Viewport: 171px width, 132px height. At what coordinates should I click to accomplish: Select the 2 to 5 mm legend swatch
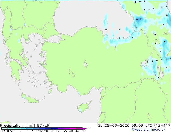pos(23,128)
